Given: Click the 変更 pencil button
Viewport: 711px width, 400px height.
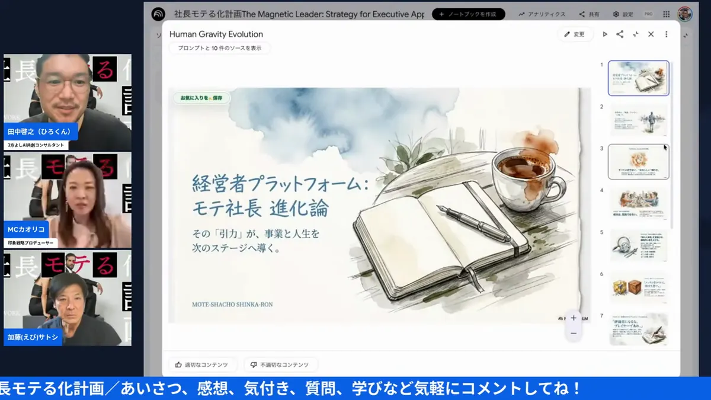Looking at the screenshot, I should pos(575,34).
